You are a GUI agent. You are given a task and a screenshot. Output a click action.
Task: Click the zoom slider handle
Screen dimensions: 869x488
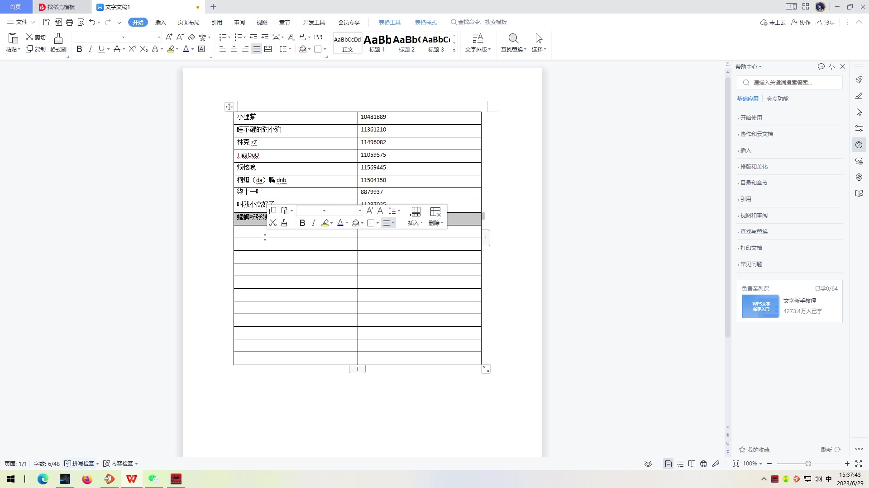(808, 464)
